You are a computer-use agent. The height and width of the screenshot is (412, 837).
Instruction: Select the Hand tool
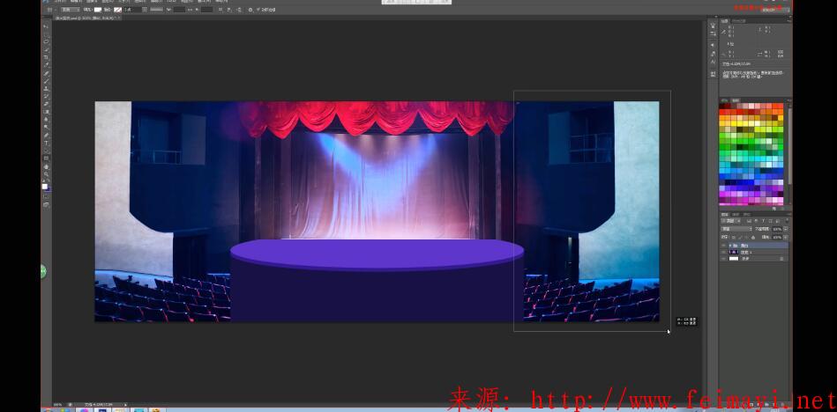pyautogui.click(x=46, y=166)
